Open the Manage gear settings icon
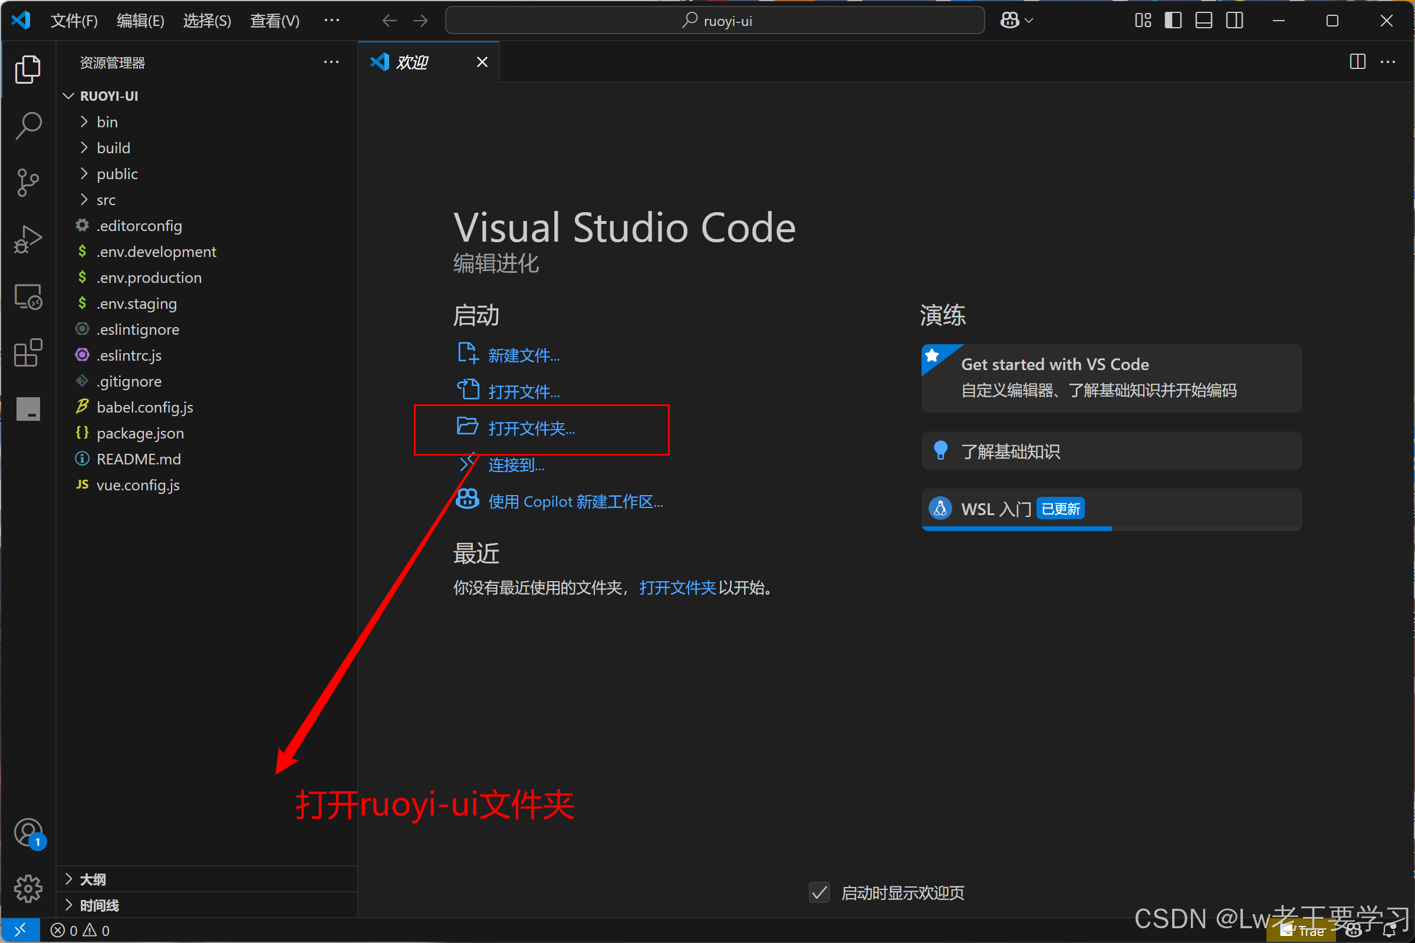The height and width of the screenshot is (943, 1415). [28, 888]
